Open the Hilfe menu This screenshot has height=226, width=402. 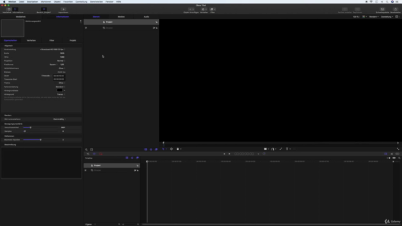tap(119, 1)
